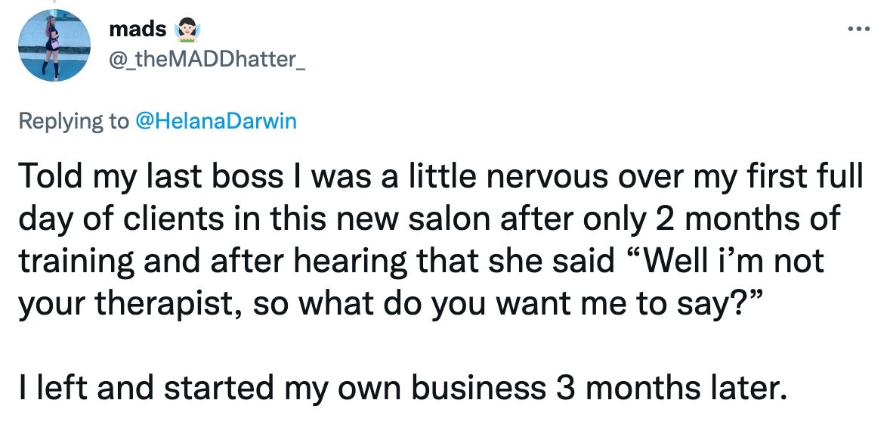Click the "Replying to" label text
887x428 pixels.
click(73, 121)
